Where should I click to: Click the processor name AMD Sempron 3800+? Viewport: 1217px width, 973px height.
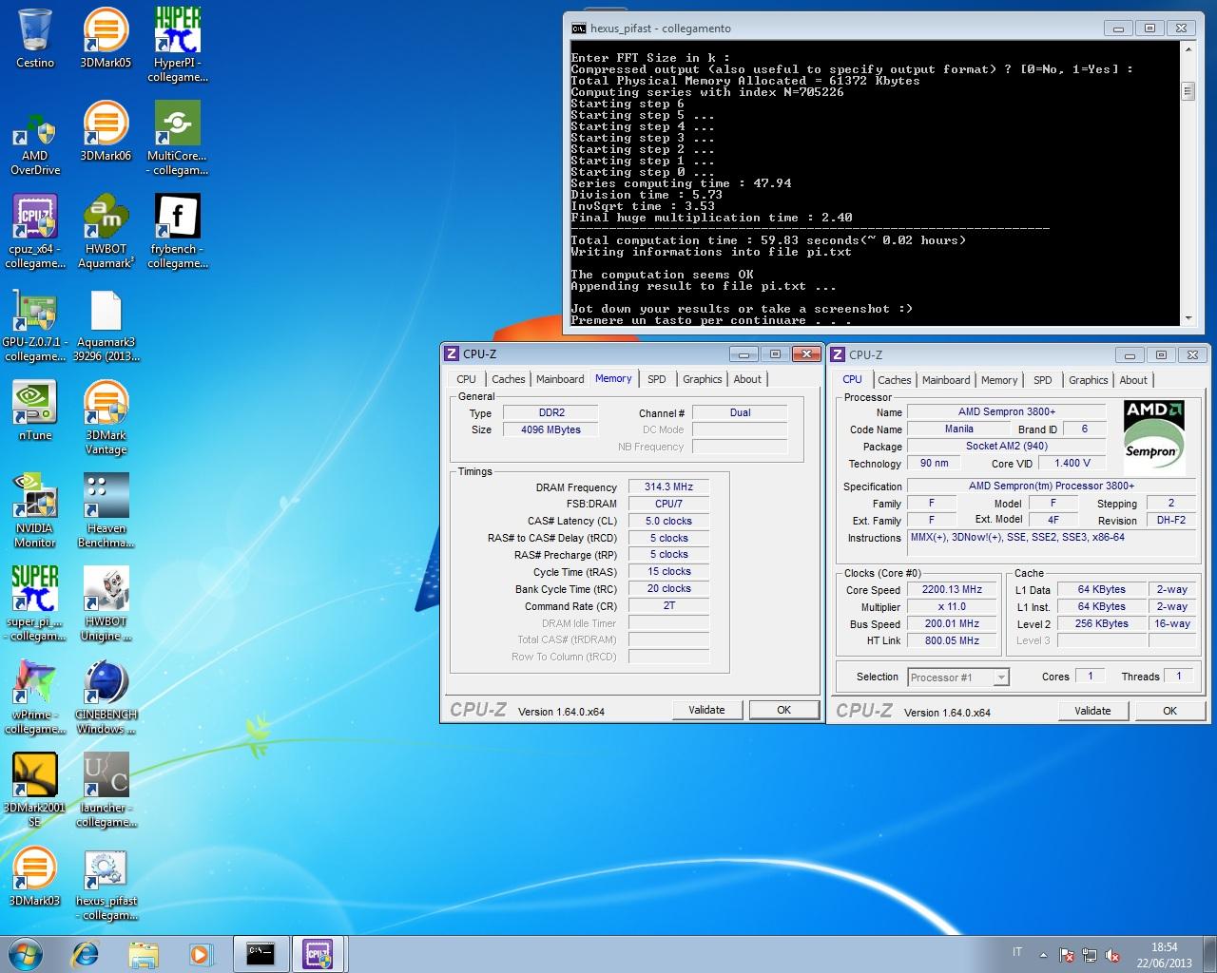tap(1007, 411)
